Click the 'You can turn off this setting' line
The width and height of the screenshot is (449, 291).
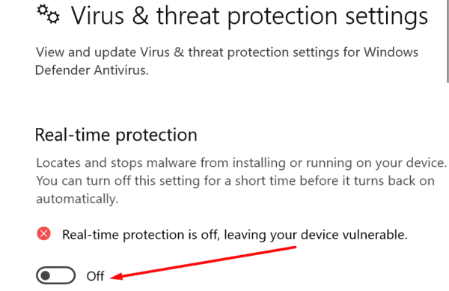click(x=236, y=181)
